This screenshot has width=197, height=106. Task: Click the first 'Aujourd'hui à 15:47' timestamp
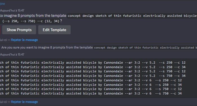point(12,10)
